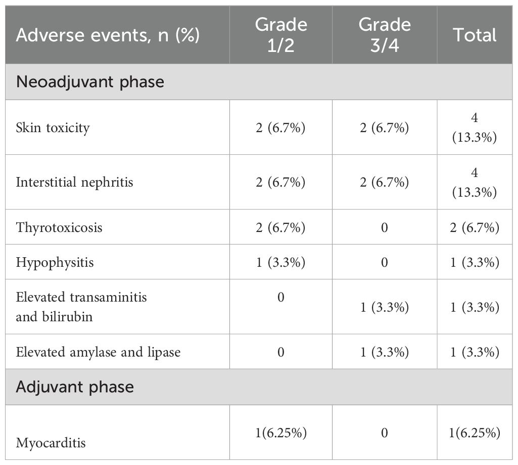
Task: Select the Neoadjuvant phase section row
Action: point(259,82)
